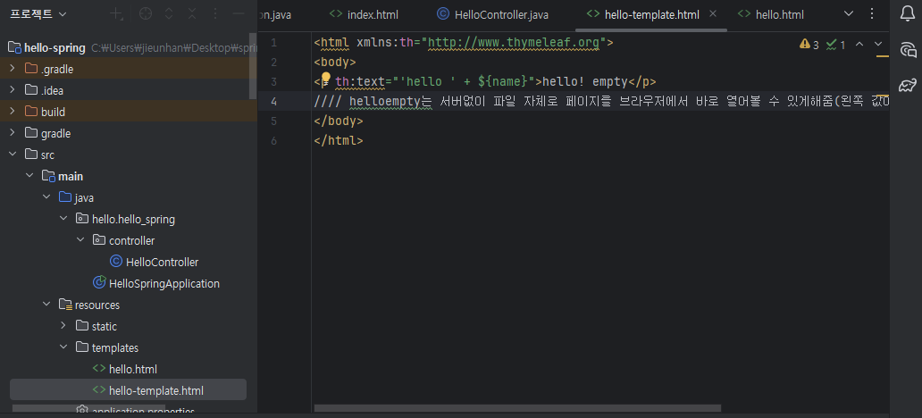Click the green checkmark typo indicator showing 1
Viewport: 922px width, 418px height.
point(835,45)
